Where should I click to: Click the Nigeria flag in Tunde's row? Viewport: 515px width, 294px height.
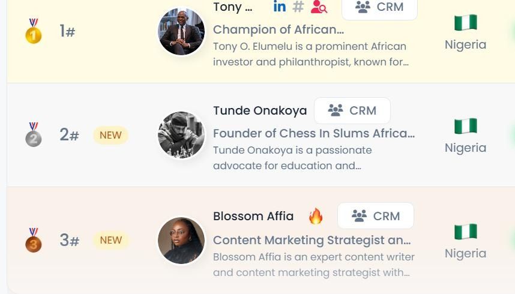[x=465, y=126]
